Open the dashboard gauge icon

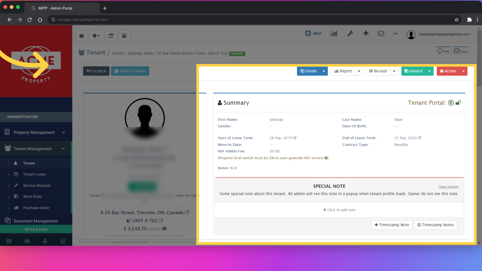82,36
